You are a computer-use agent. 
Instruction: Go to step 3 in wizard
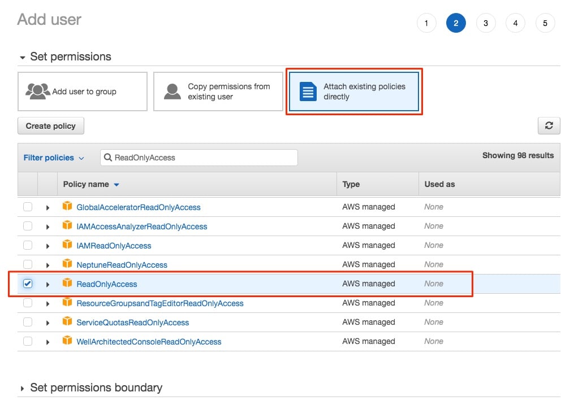(x=485, y=23)
